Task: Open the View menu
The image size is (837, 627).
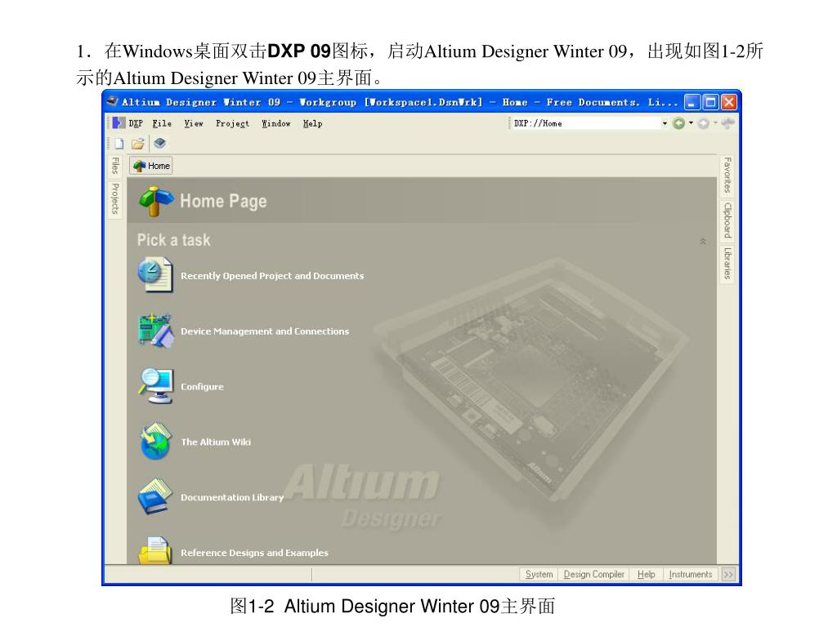Action: tap(193, 124)
